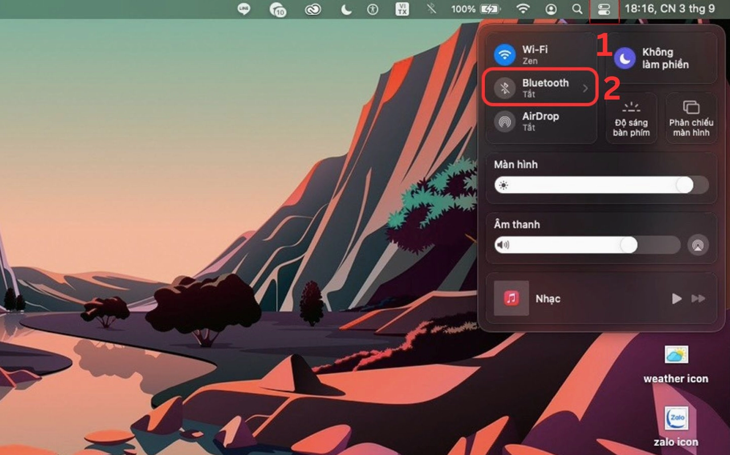
Task: Open Spotlight search magnifier icon
Action: pos(577,9)
